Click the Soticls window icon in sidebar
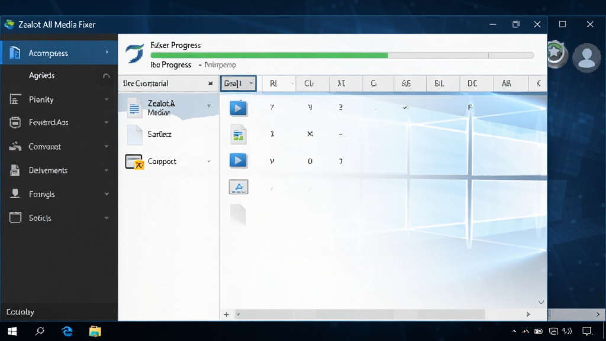This screenshot has width=606, height=341. [15, 218]
